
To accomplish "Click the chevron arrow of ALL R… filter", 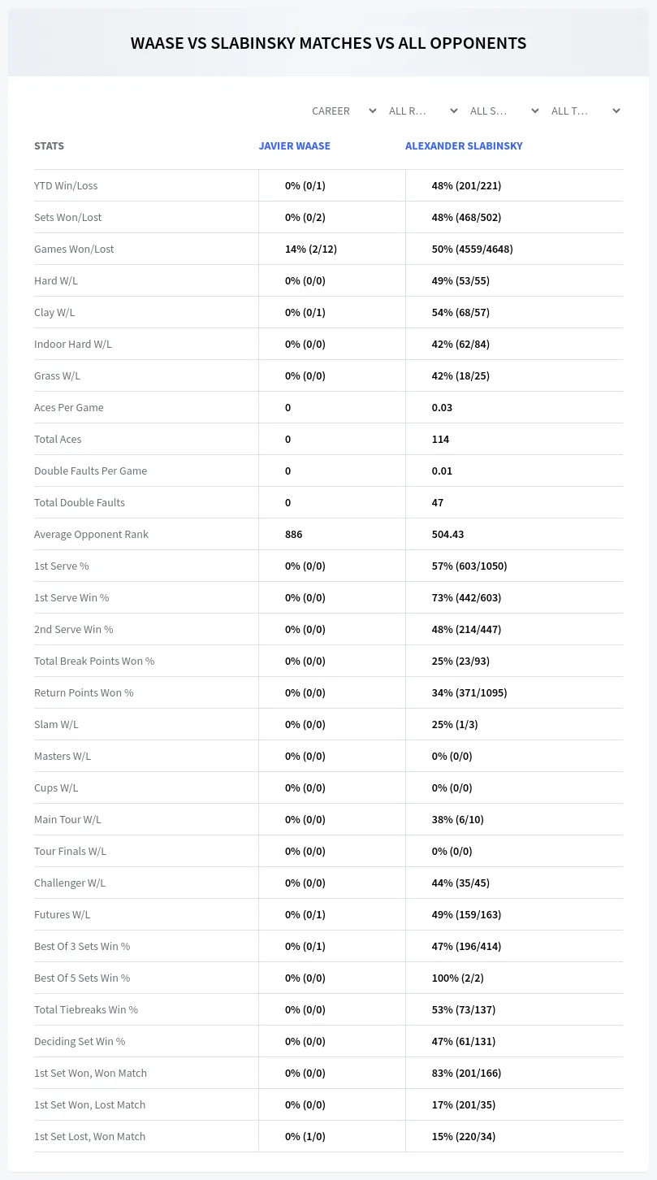I will pos(454,111).
